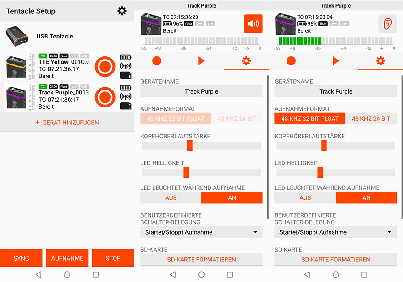The width and height of the screenshot is (403, 282).
Task: Tap battery 96% indicator in middle screen
Action: coord(173,24)
